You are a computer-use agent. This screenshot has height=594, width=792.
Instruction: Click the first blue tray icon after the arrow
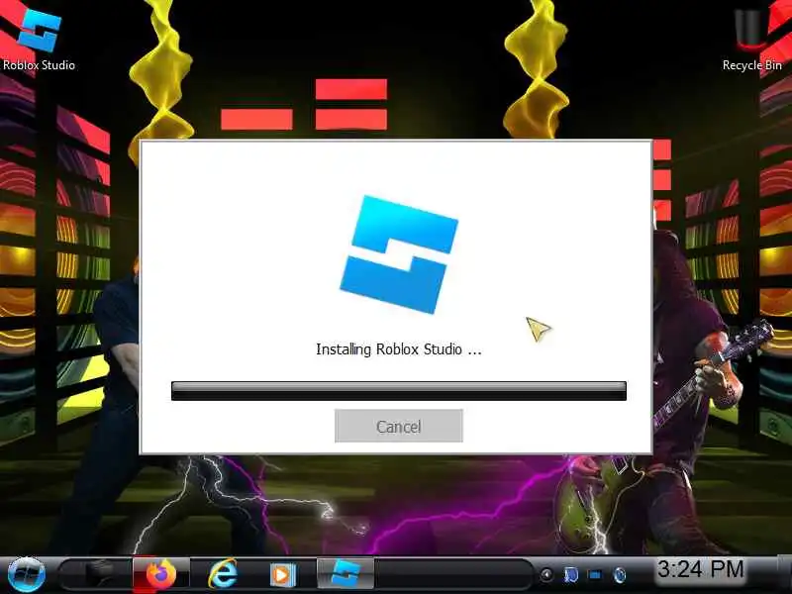(571, 575)
